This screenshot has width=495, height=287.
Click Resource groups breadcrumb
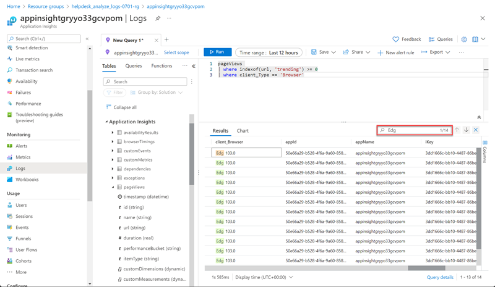pos(46,6)
